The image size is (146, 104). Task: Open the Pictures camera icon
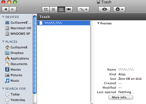(x=7, y=75)
